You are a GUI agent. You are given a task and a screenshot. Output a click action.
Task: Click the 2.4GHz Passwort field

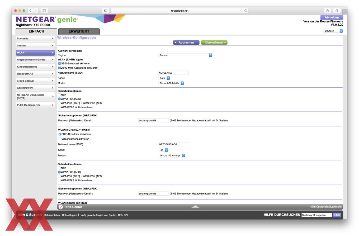(153, 120)
